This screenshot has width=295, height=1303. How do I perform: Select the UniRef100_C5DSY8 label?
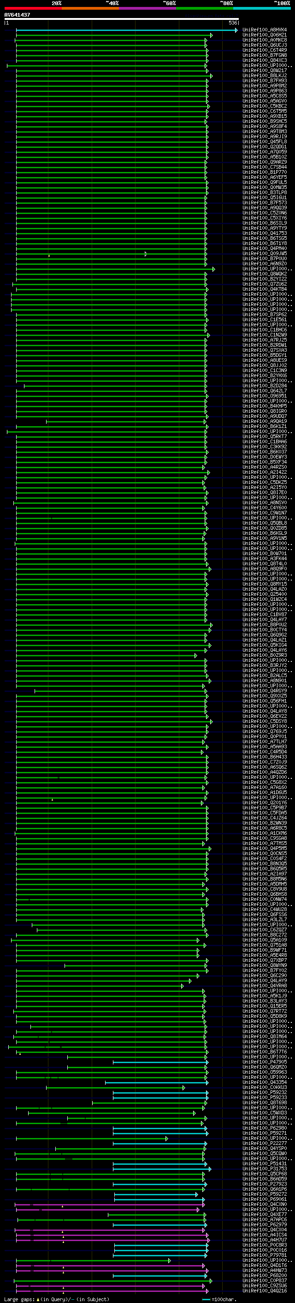(265, 722)
